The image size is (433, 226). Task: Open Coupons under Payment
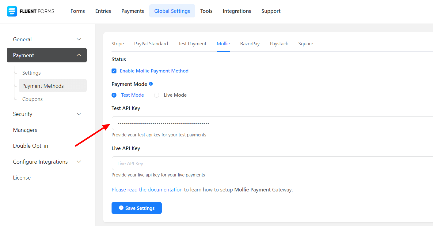click(x=32, y=99)
